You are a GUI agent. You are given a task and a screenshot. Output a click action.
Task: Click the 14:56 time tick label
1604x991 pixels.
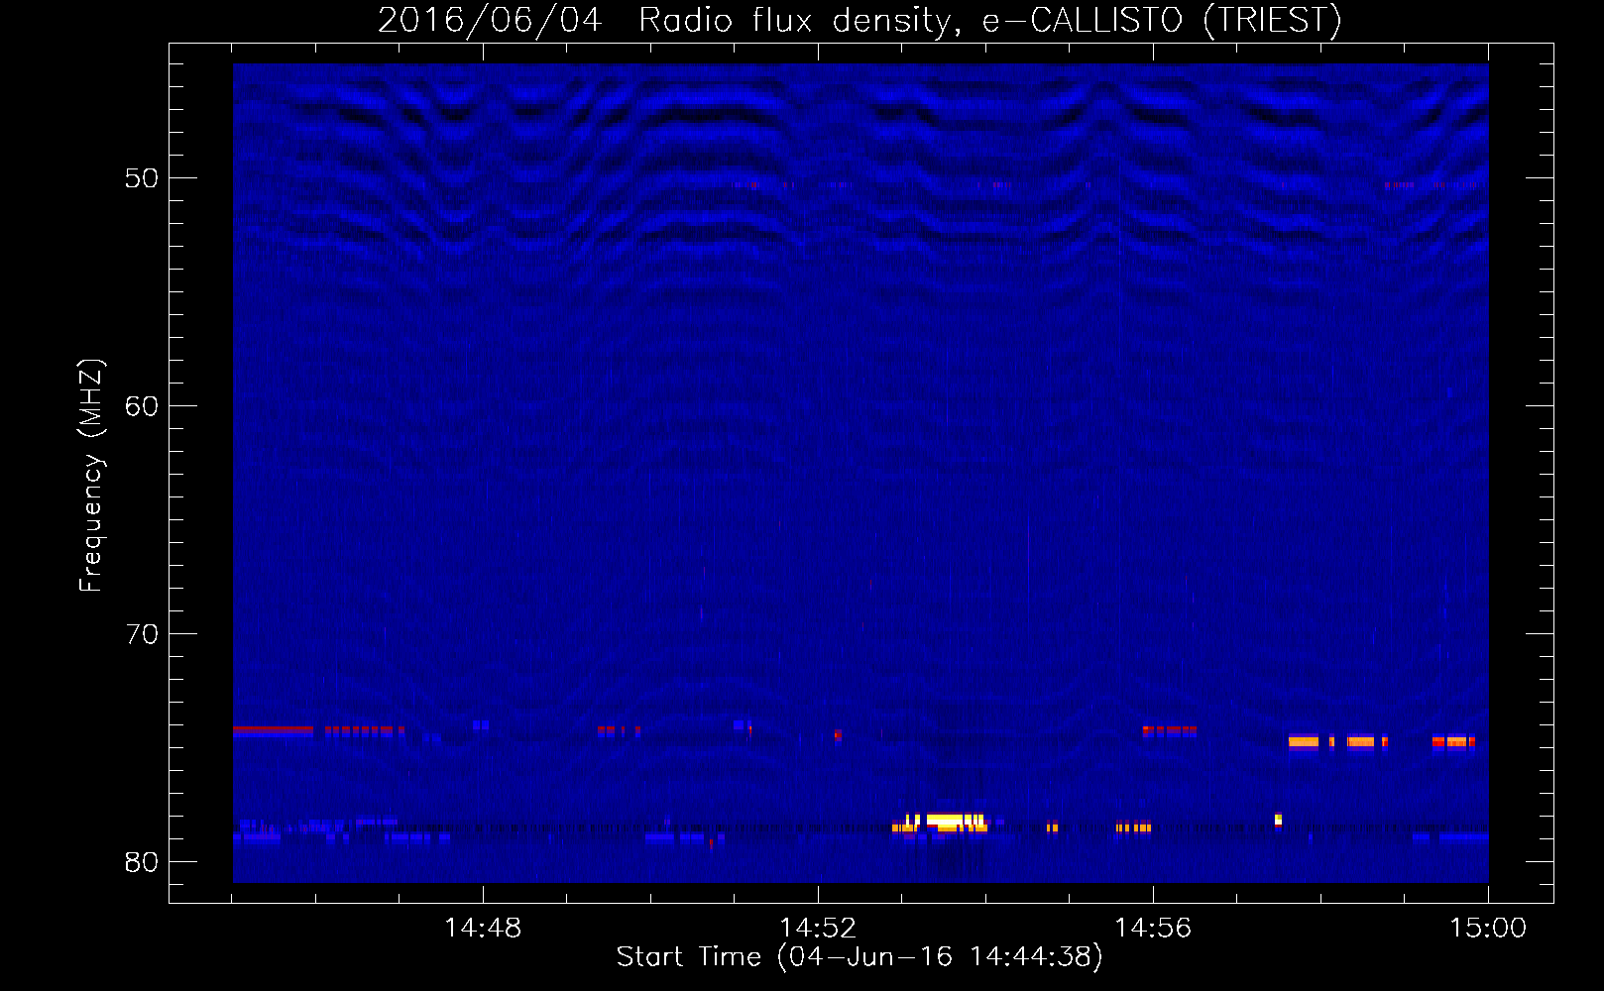click(1153, 929)
